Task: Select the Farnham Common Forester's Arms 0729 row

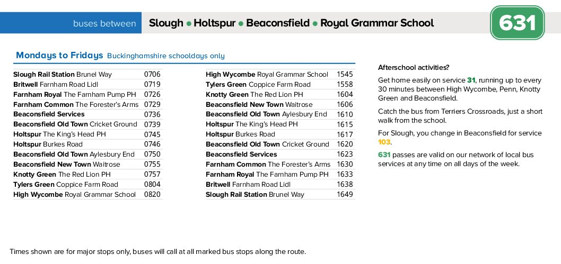Action: tap(87, 105)
